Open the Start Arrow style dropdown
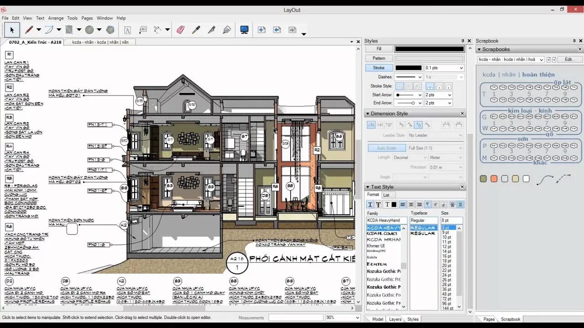584x328 pixels. tap(409, 95)
